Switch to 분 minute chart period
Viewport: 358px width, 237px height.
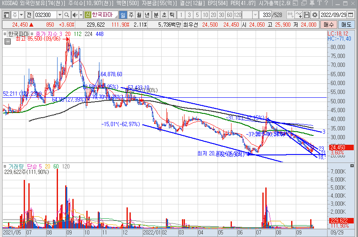[x=156, y=15]
